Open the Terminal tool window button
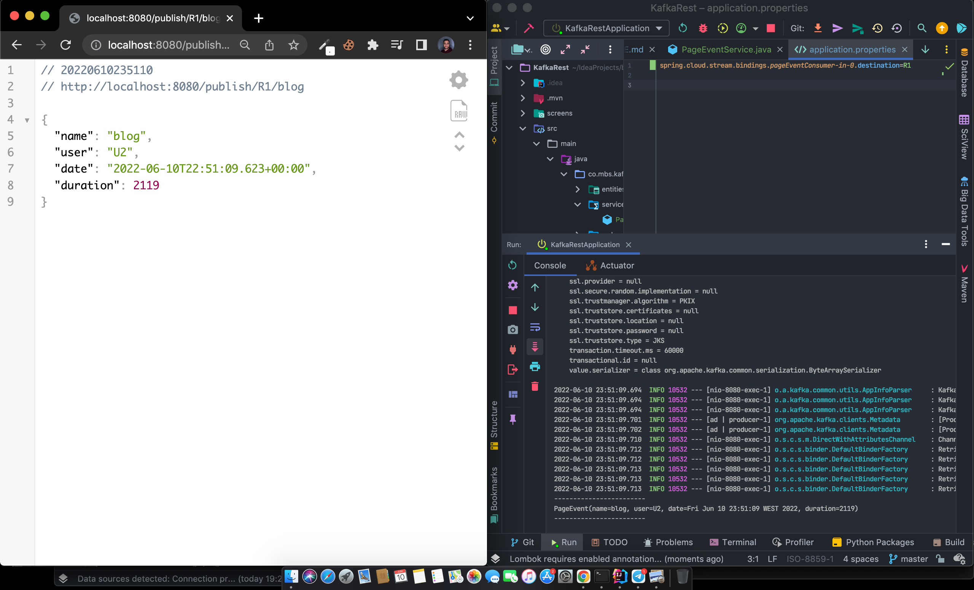Image resolution: width=974 pixels, height=590 pixels. click(732, 542)
